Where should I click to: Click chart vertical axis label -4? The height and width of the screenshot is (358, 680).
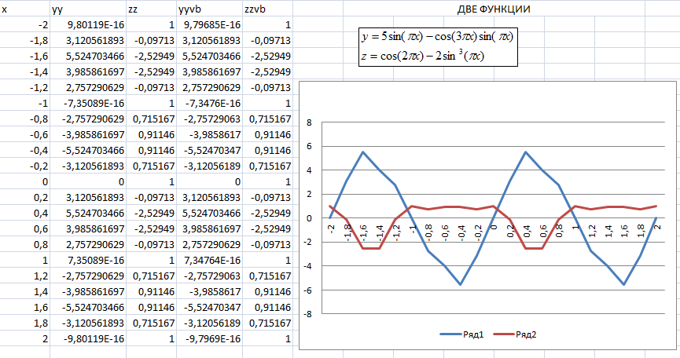[x=307, y=266]
